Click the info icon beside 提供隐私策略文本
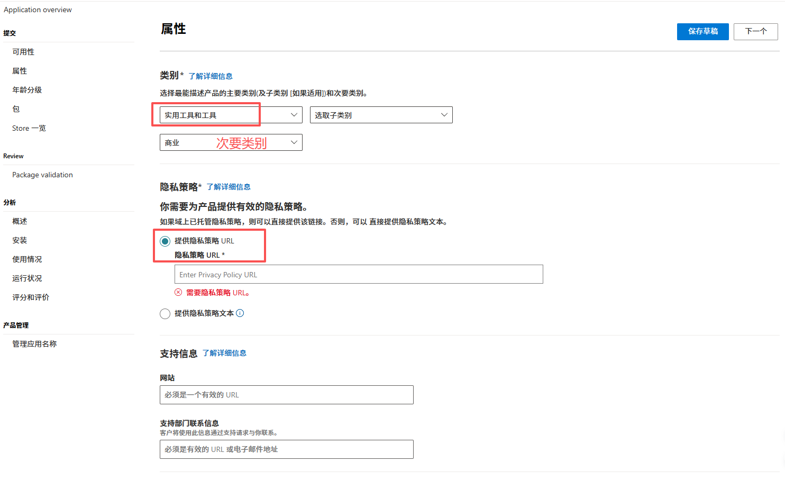 coord(240,313)
